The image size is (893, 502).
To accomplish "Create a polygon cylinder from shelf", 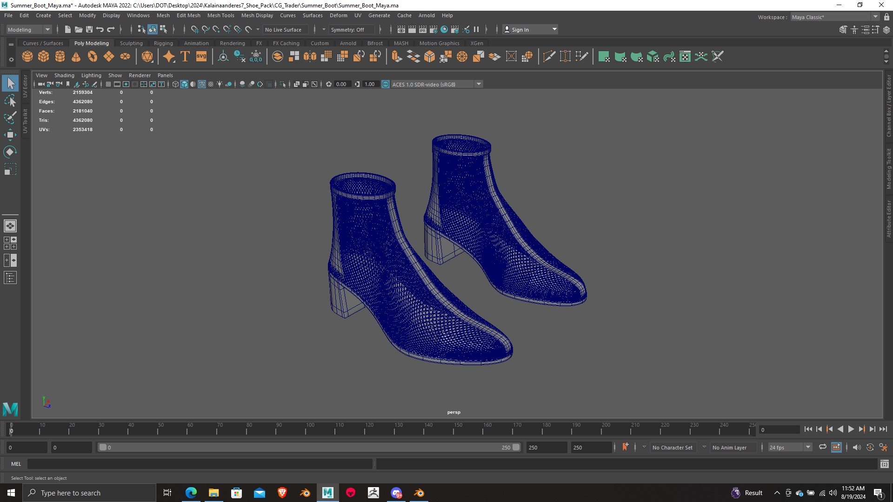I will point(60,57).
